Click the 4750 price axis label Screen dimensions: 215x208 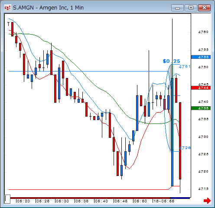(203, 67)
